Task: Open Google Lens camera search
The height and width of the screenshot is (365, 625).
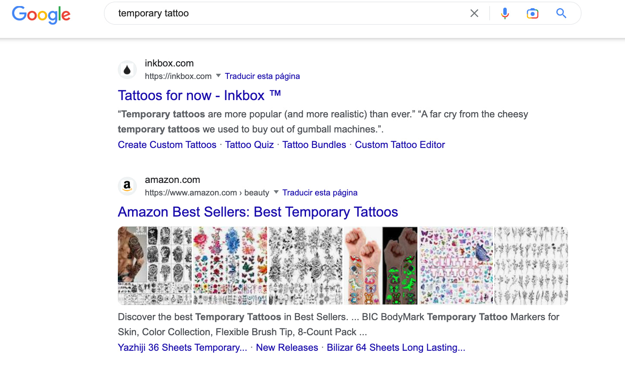Action: pos(532,13)
